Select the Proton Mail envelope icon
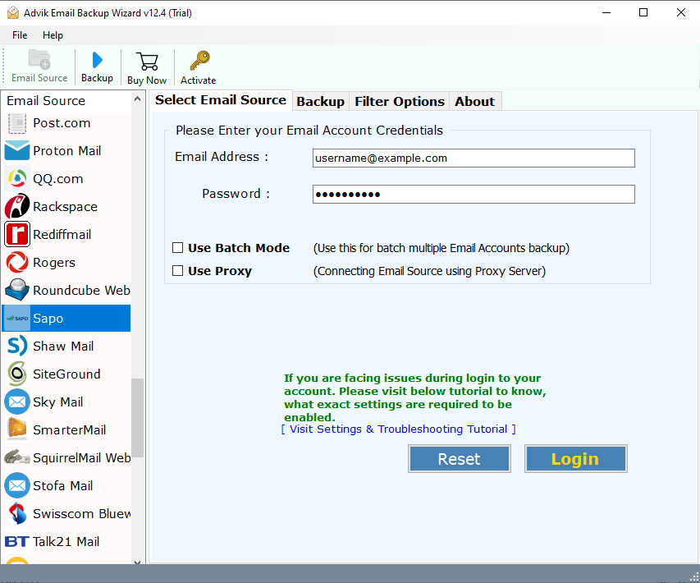700x583 pixels. pyautogui.click(x=17, y=150)
